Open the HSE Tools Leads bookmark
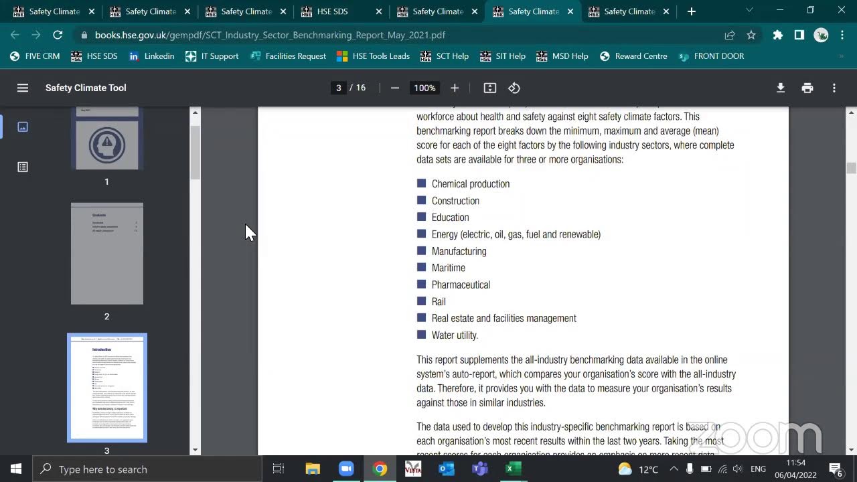The height and width of the screenshot is (482, 857). (x=373, y=56)
